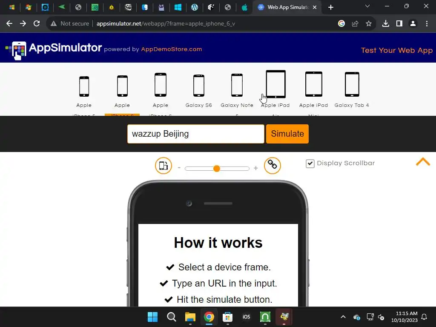Switch to the troll face tab

[128, 7]
